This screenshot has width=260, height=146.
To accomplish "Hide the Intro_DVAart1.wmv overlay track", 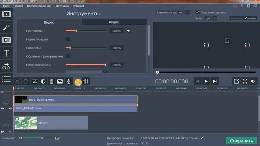I will [x=2, y=108].
